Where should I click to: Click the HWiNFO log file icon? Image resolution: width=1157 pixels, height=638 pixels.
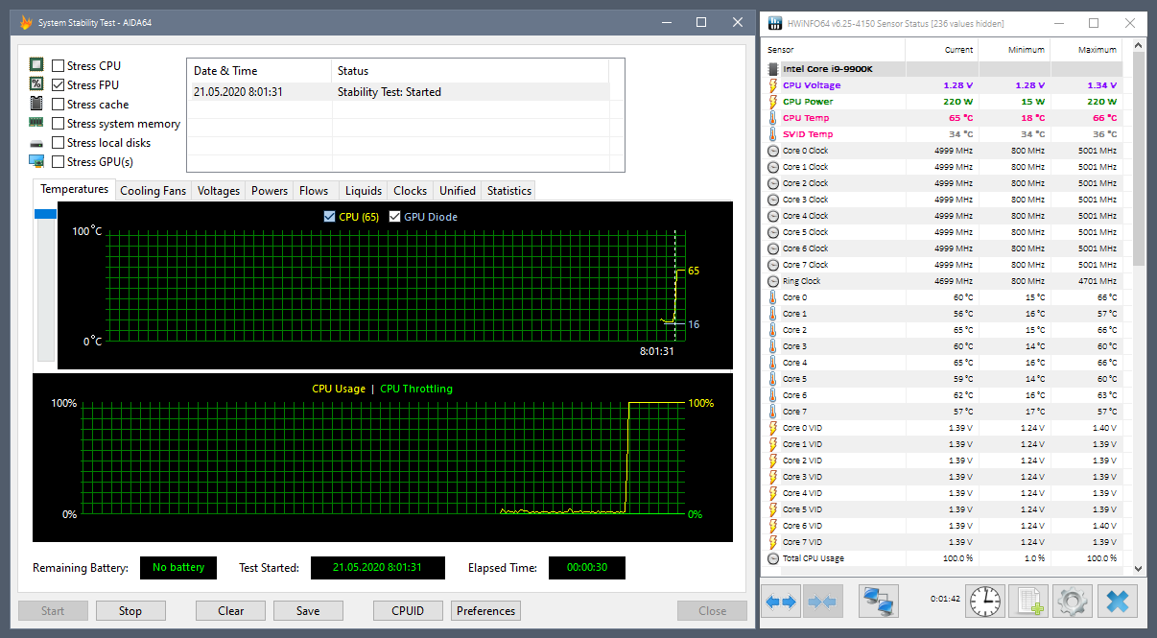click(1030, 602)
